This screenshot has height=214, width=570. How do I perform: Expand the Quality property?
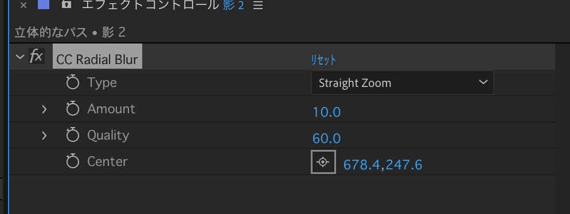tap(44, 136)
